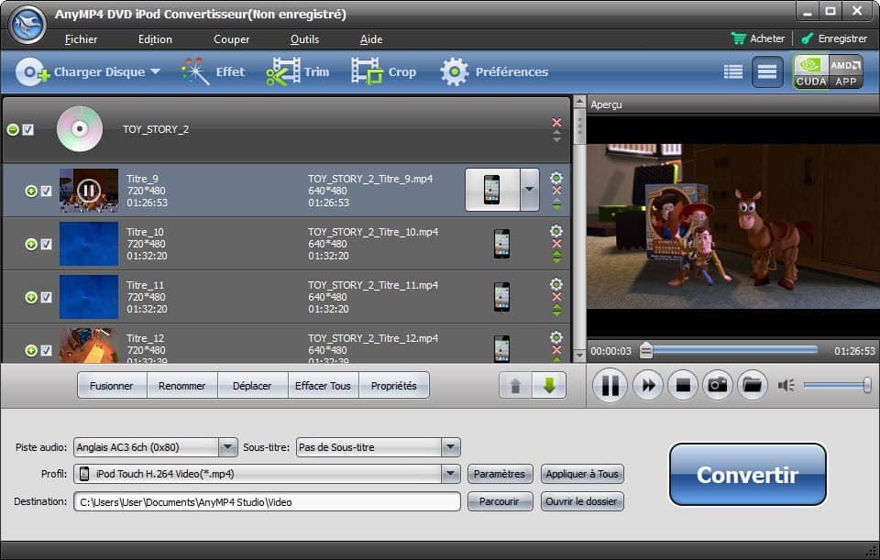Uncheck the Titre_12 checkbox
880x560 pixels.
coord(46,350)
